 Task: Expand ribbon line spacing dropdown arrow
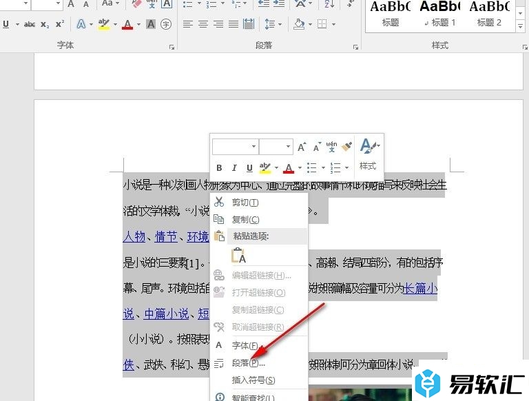coord(280,24)
